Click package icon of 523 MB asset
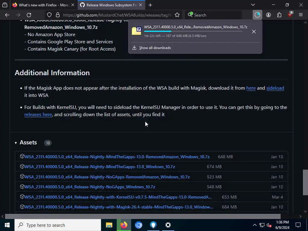This screenshot has height=231, width=308. 22,176
